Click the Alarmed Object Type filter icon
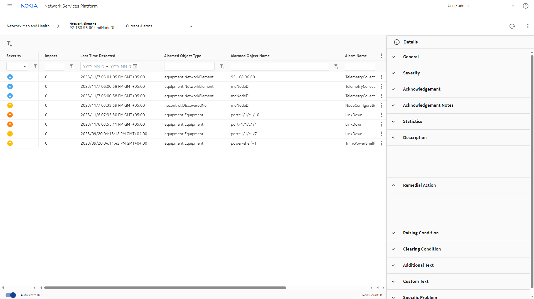Viewport: 534px width, 299px height. point(222,66)
